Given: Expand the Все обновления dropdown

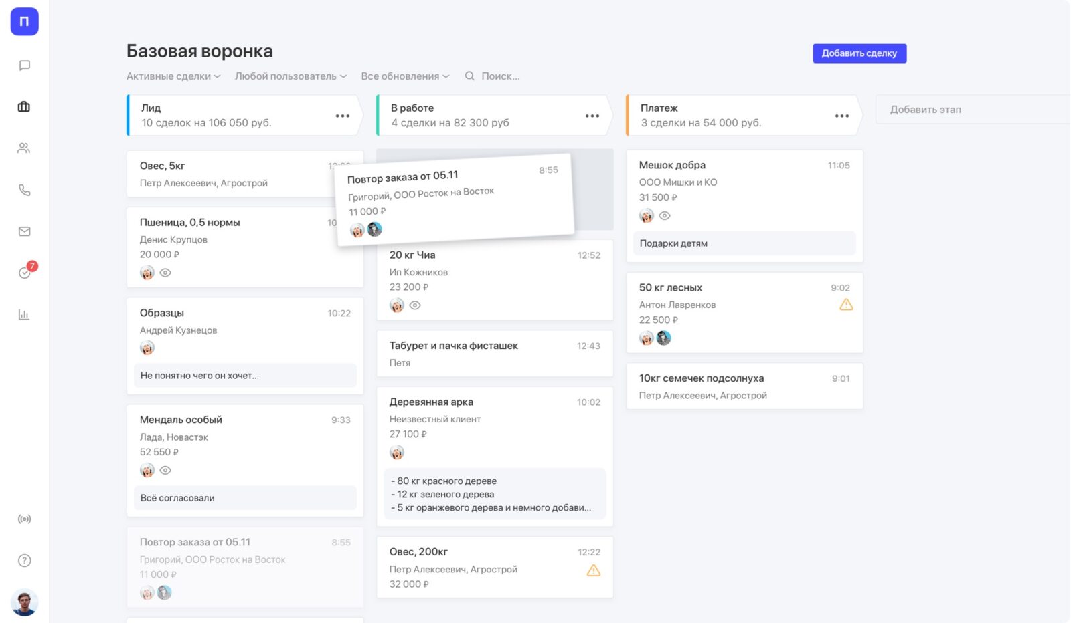Looking at the screenshot, I should pyautogui.click(x=405, y=76).
